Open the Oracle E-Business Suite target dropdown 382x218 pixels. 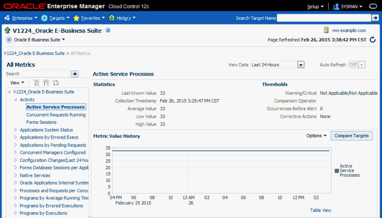coord(39,40)
